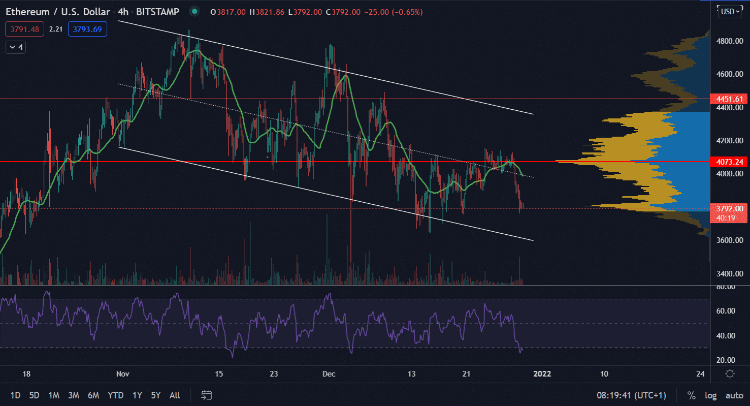Select the YTD time range

116,395
